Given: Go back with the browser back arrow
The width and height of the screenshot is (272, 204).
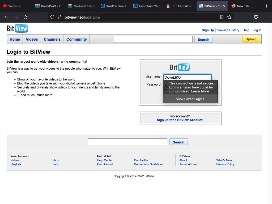Looking at the screenshot, I should (6, 17).
